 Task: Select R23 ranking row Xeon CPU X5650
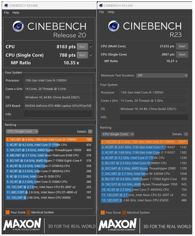pyautogui.click(x=144, y=200)
